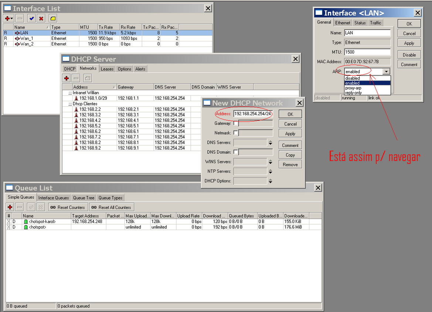This screenshot has height=312, width=432.
Task: Enable the DNS Domain checkbox in New DHCP Network
Action: (x=235, y=152)
